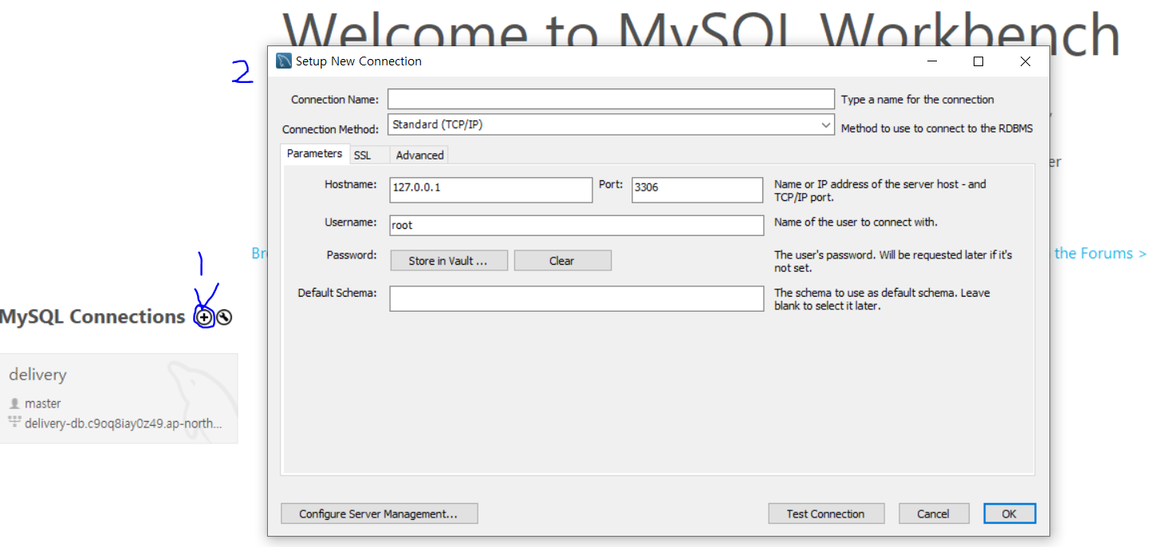The image size is (1173, 547).
Task: Focus the Hostname field showing 127.0.0.1
Action: [x=491, y=190]
